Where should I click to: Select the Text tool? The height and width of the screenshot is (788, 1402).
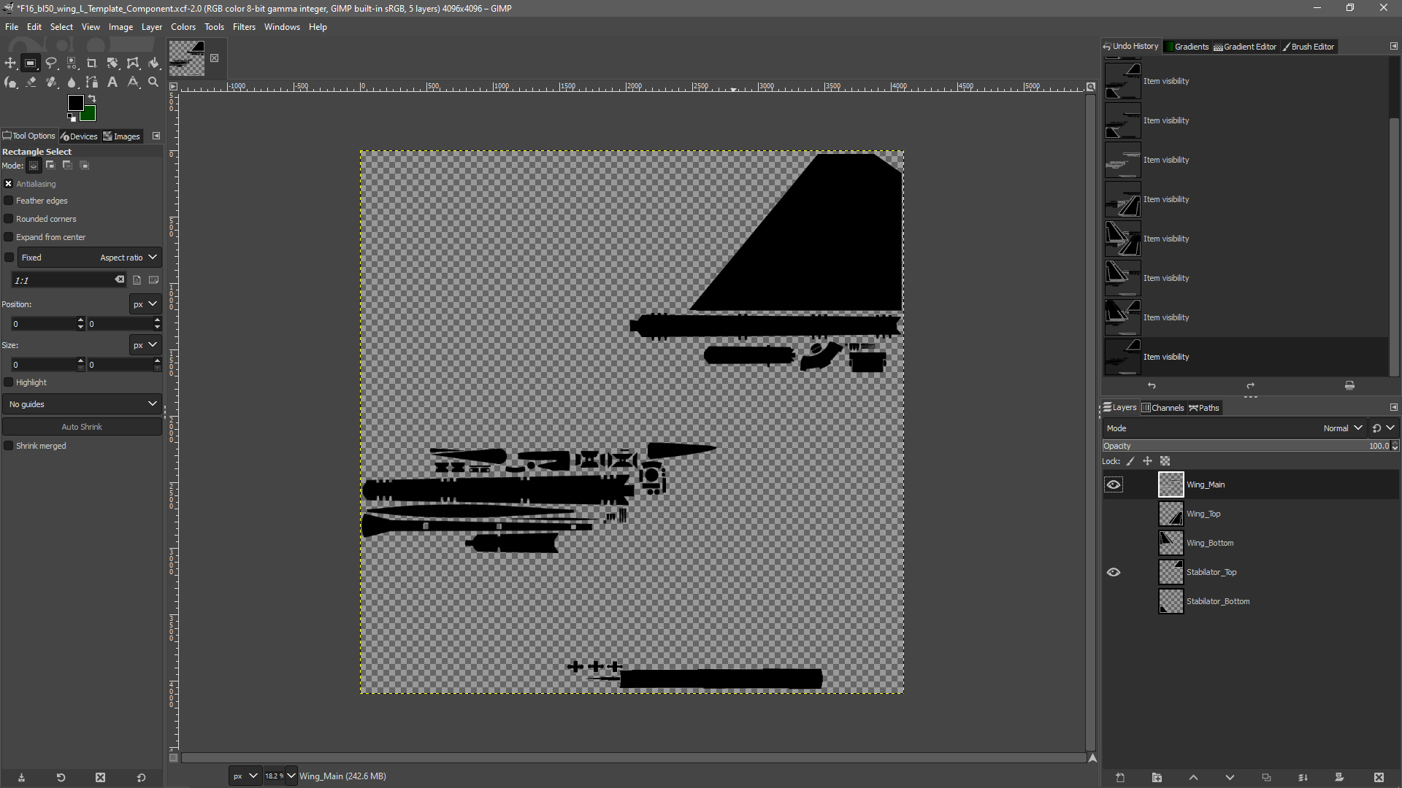click(112, 82)
